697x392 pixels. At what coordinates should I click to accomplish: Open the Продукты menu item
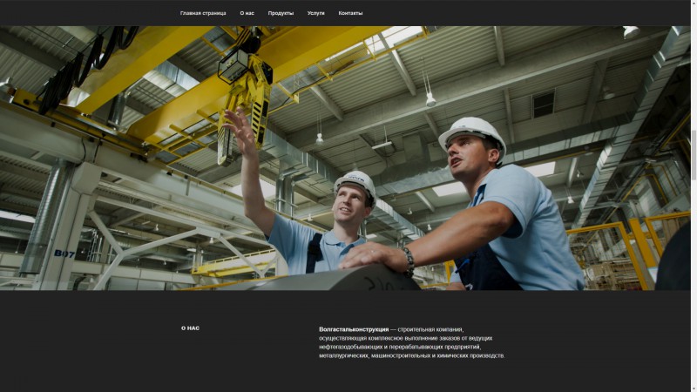click(x=281, y=13)
